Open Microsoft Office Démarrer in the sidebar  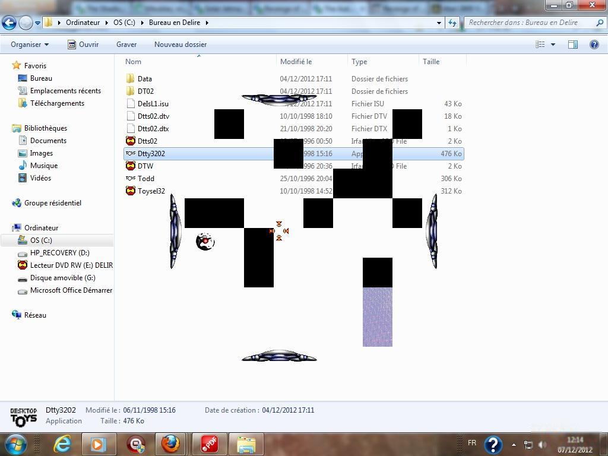click(x=71, y=290)
